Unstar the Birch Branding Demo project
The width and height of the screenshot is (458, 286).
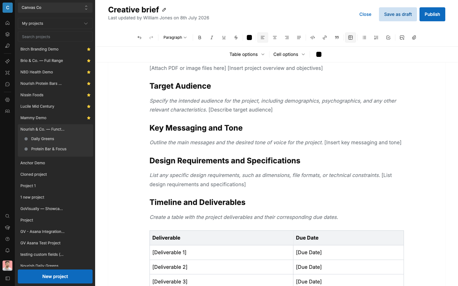(89, 49)
